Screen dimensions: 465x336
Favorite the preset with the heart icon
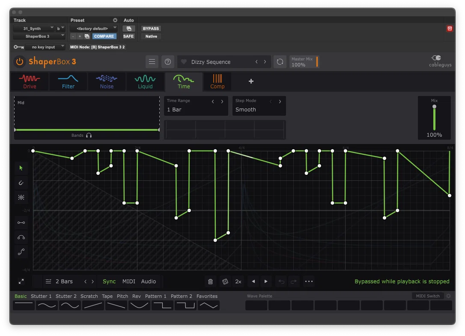[x=184, y=62]
